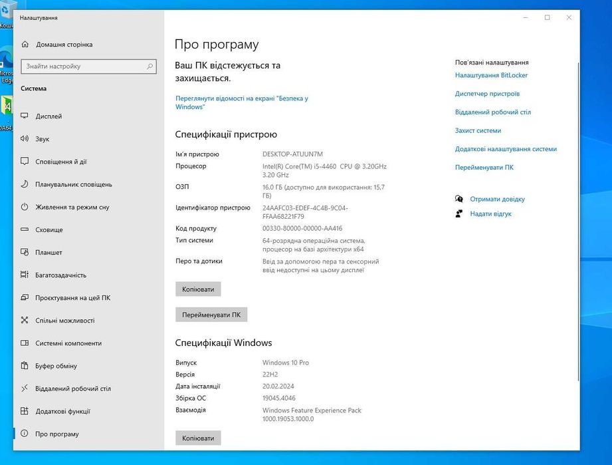Select Спільні можливості
The height and width of the screenshot is (465, 612).
65,321
